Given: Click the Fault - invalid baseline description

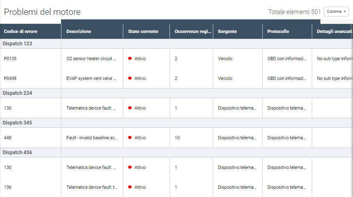Looking at the screenshot, I should (91, 138).
